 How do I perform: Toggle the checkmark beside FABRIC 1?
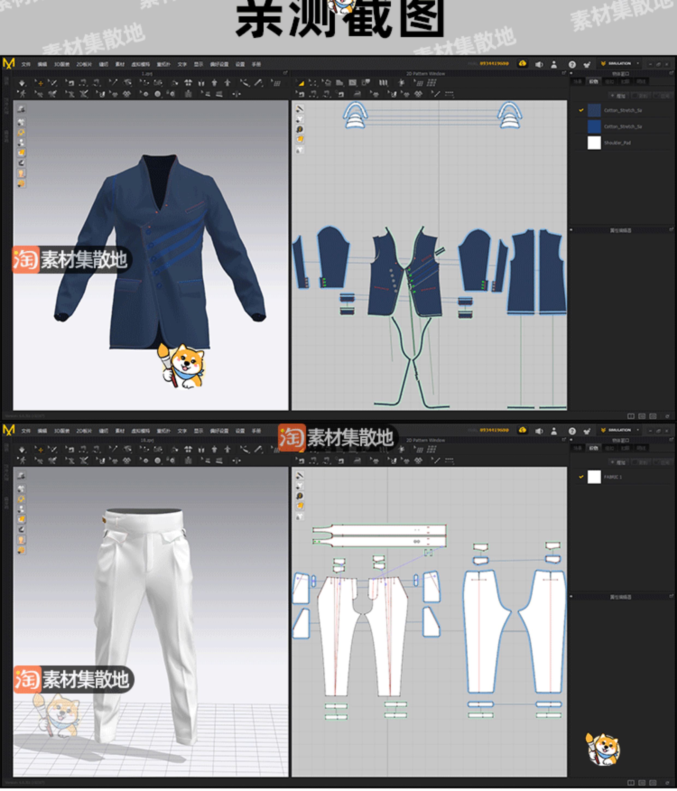tap(581, 476)
